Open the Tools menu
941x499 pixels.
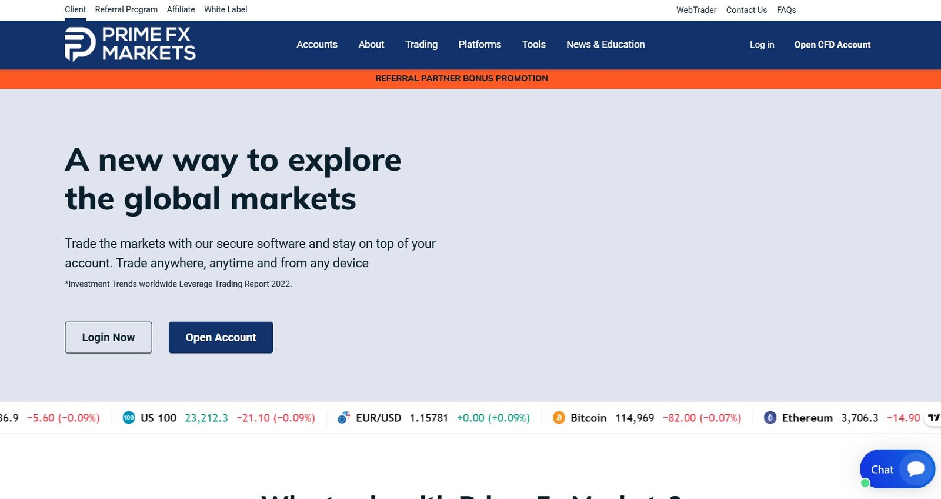[x=533, y=45]
